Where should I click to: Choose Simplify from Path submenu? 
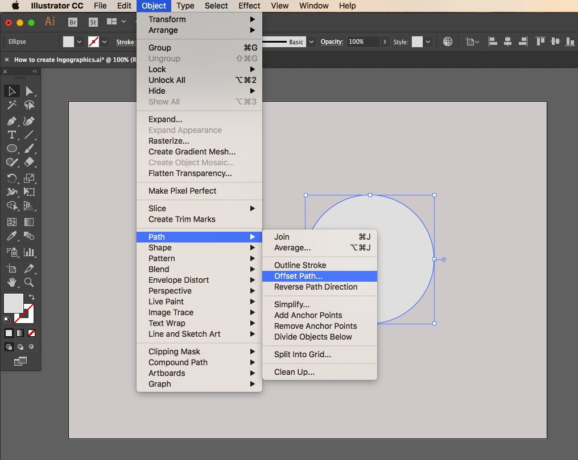[320, 304]
